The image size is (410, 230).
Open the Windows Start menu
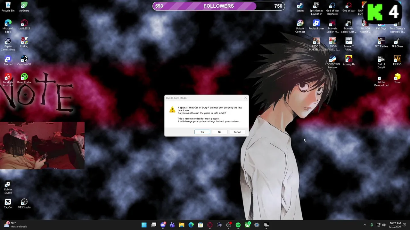pyautogui.click(x=144, y=225)
